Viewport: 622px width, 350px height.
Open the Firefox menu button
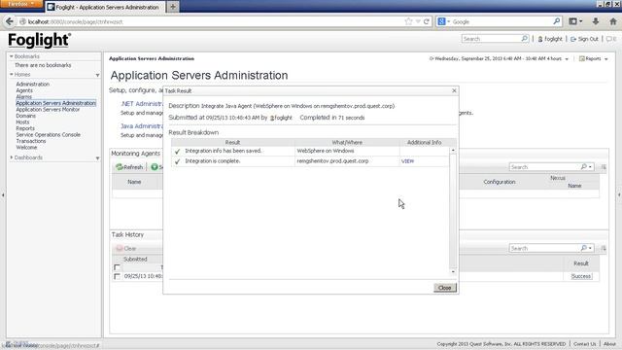pyautogui.click(x=21, y=4)
